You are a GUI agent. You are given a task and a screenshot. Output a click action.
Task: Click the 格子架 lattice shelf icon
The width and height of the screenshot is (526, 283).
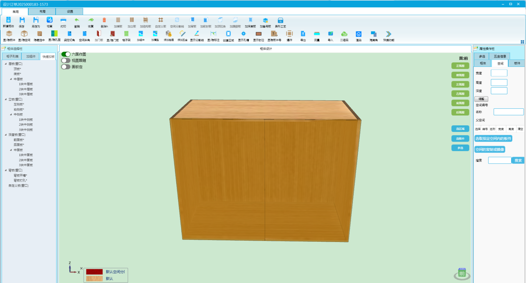pyautogui.click(x=126, y=33)
